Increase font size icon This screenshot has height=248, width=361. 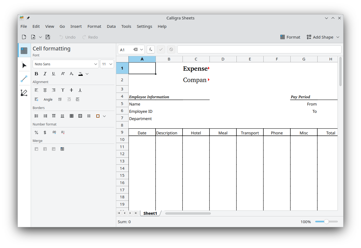[63, 74]
